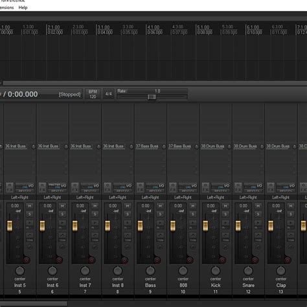307x307 pixels.
Task: Click the 36:Inst Buss send on Inst 5
Action: click(16, 146)
